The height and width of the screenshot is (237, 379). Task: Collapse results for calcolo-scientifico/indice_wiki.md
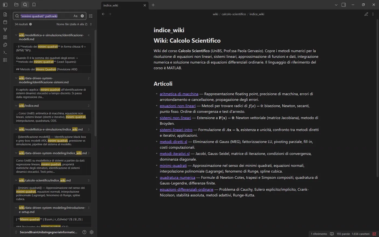(x=16, y=180)
